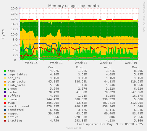Screen dimensions: 147x131
Task: Click the 'Cur:' column header
Action: pyautogui.click(x=52, y=67)
